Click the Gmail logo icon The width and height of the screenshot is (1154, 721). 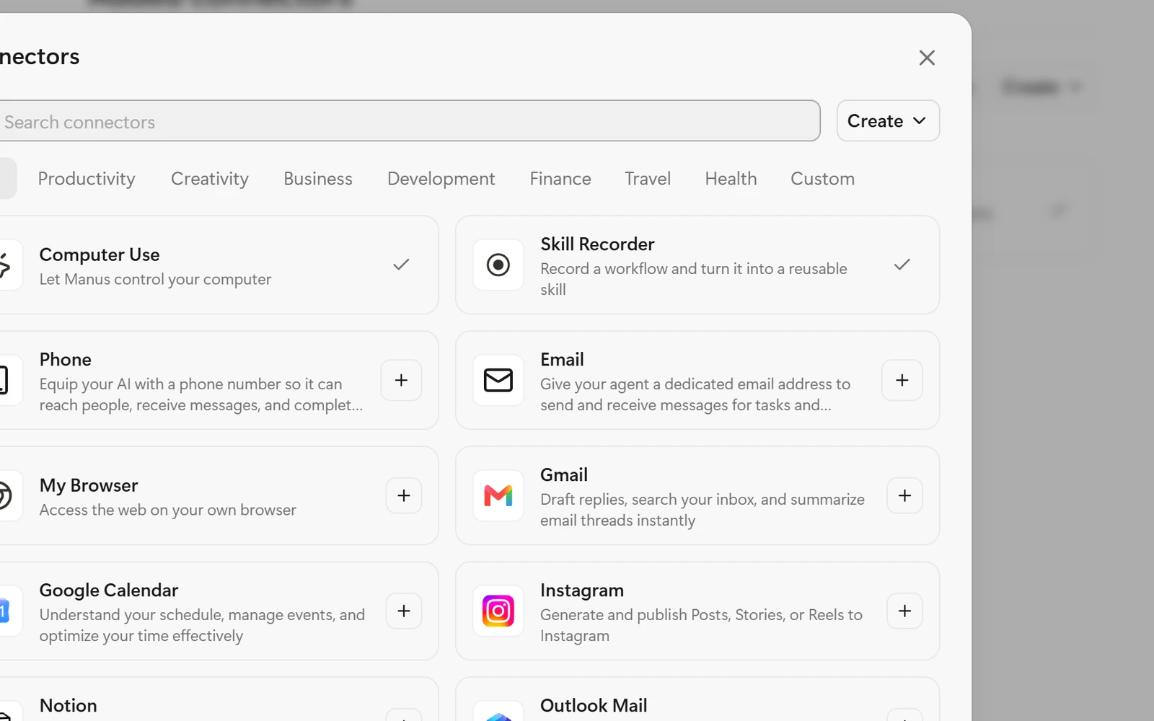(x=498, y=495)
